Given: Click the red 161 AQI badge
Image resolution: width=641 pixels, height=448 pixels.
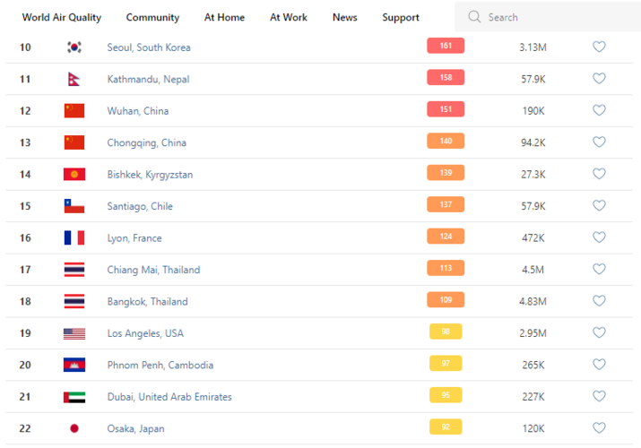Looking at the screenshot, I should tap(446, 47).
